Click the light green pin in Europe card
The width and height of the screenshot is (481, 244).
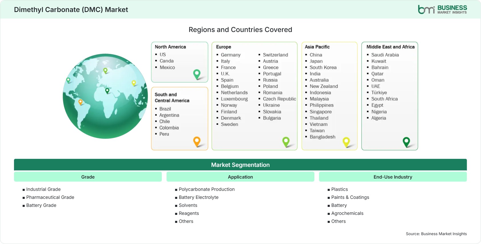(x=286, y=142)
